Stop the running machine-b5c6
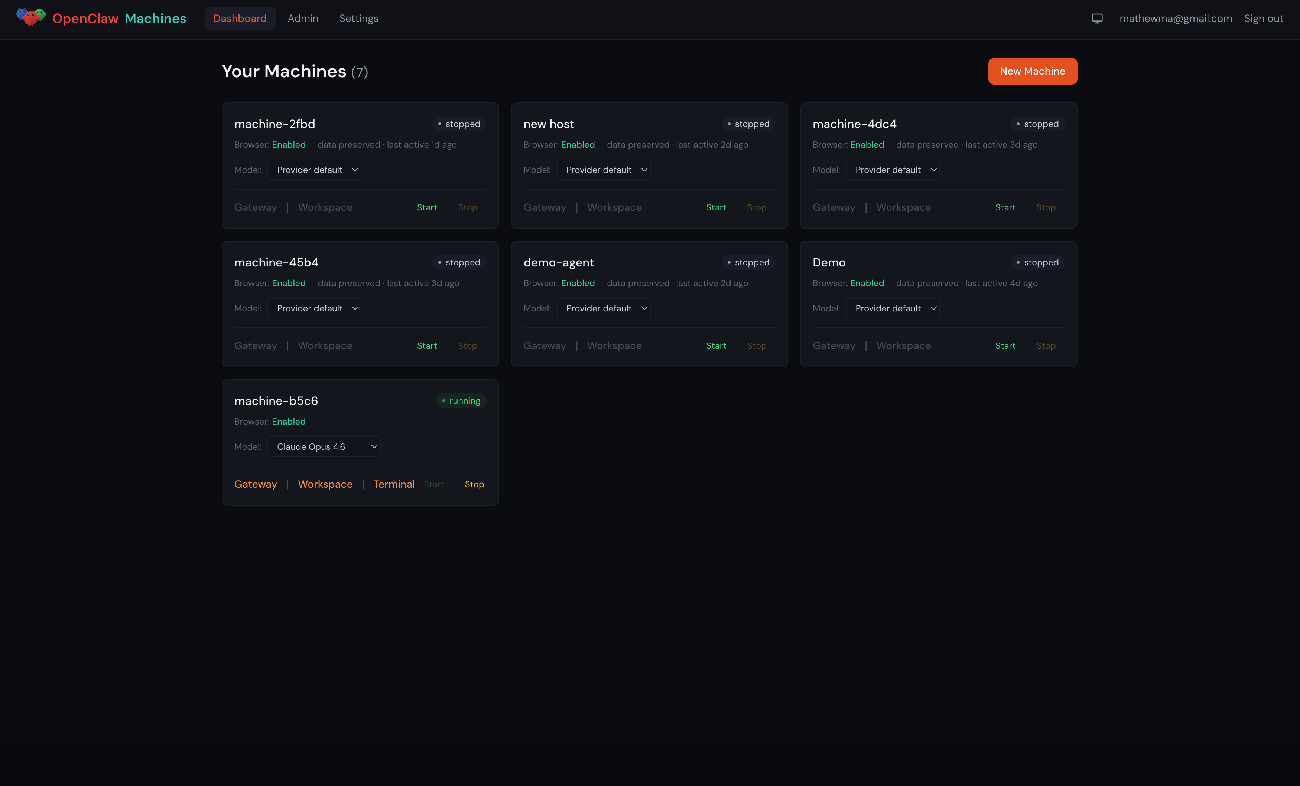Image resolution: width=1300 pixels, height=786 pixels. pos(474,484)
